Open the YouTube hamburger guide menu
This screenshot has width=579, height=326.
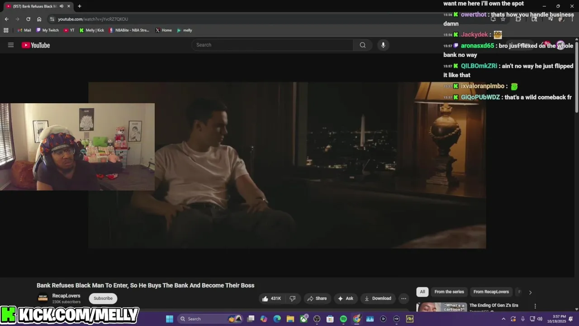coord(11,45)
